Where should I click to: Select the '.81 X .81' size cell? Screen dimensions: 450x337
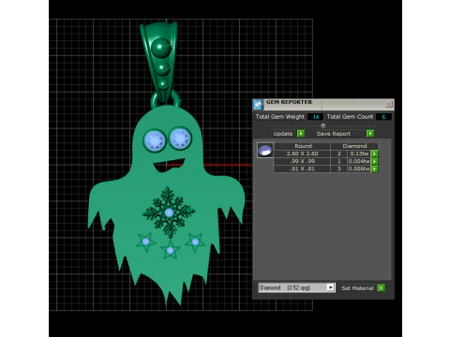pyautogui.click(x=302, y=169)
